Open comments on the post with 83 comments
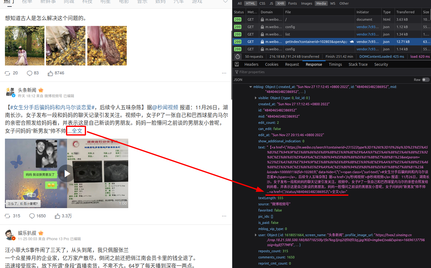The image size is (431, 268). pyautogui.click(x=30, y=73)
